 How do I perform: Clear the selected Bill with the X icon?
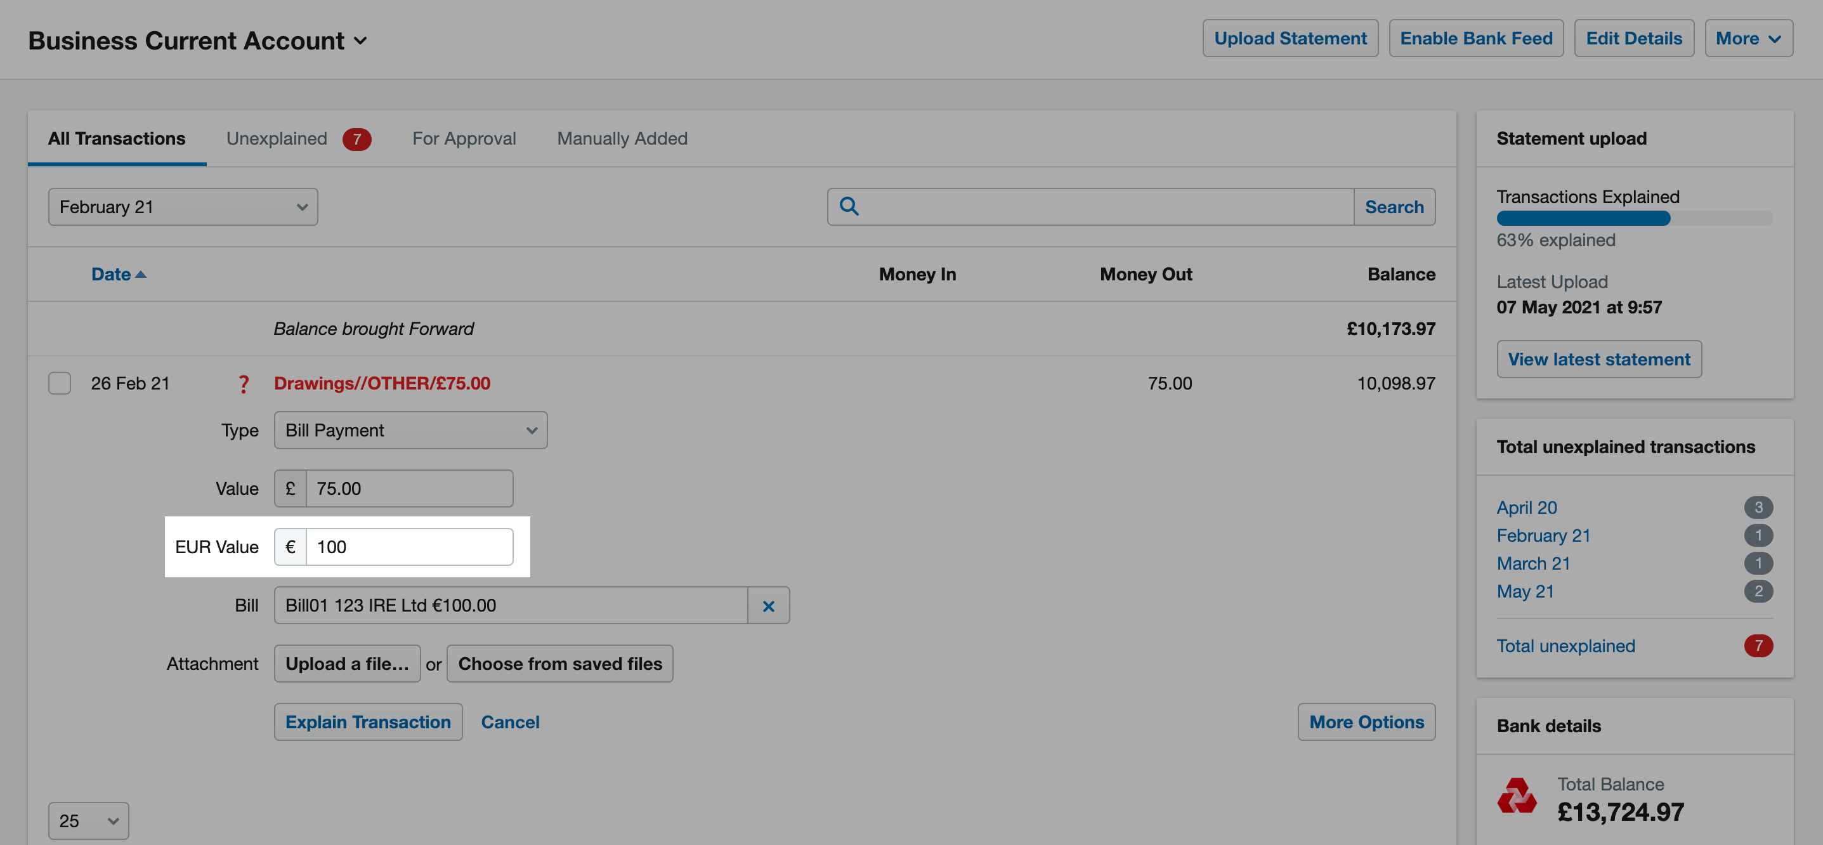(769, 606)
